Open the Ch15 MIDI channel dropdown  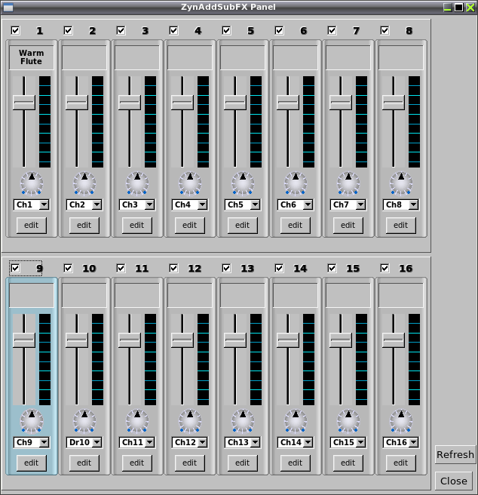tap(348, 442)
